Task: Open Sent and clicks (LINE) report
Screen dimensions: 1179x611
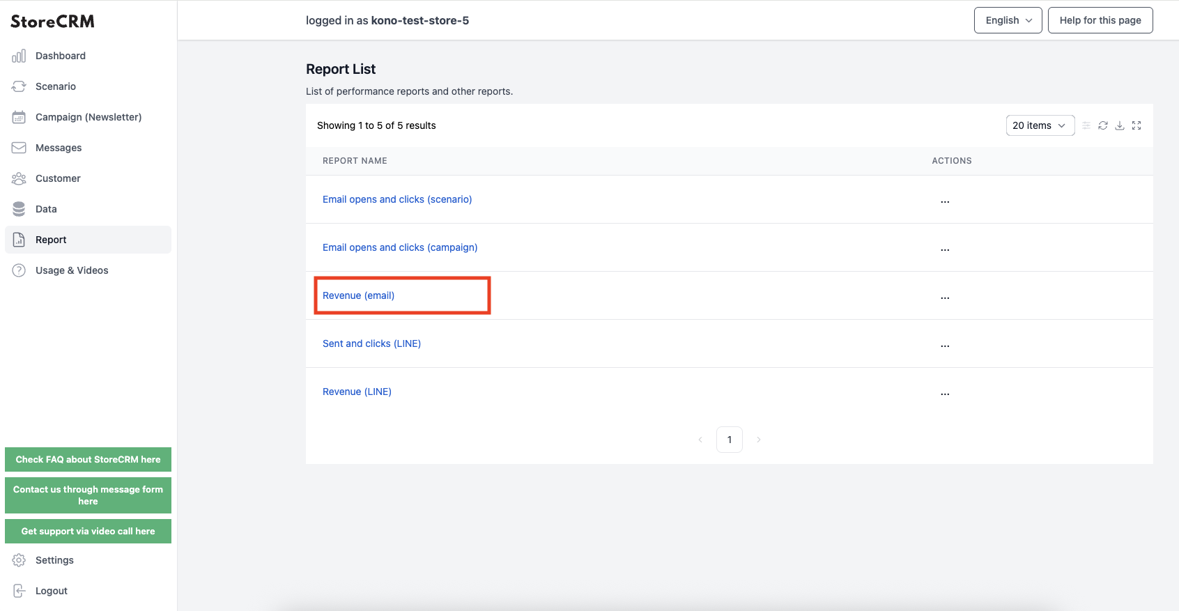Action: 371,343
